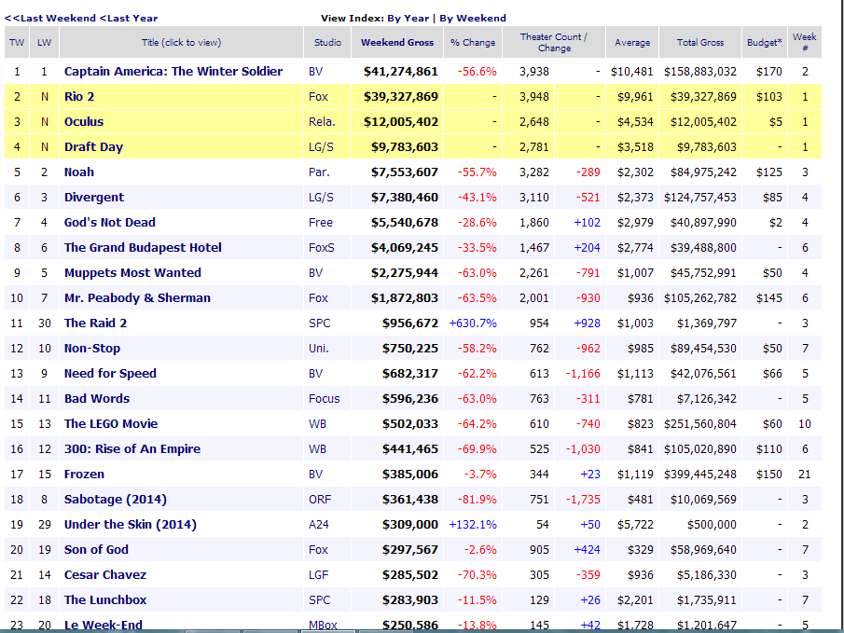Open the FoxS studio link
This screenshot has width=844, height=633.
(322, 248)
